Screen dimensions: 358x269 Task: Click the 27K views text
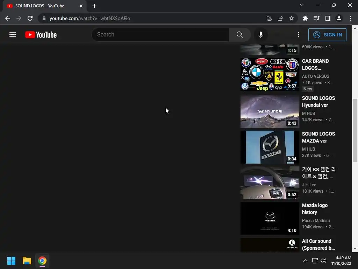tap(312, 155)
